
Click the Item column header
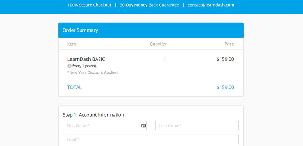click(x=72, y=44)
